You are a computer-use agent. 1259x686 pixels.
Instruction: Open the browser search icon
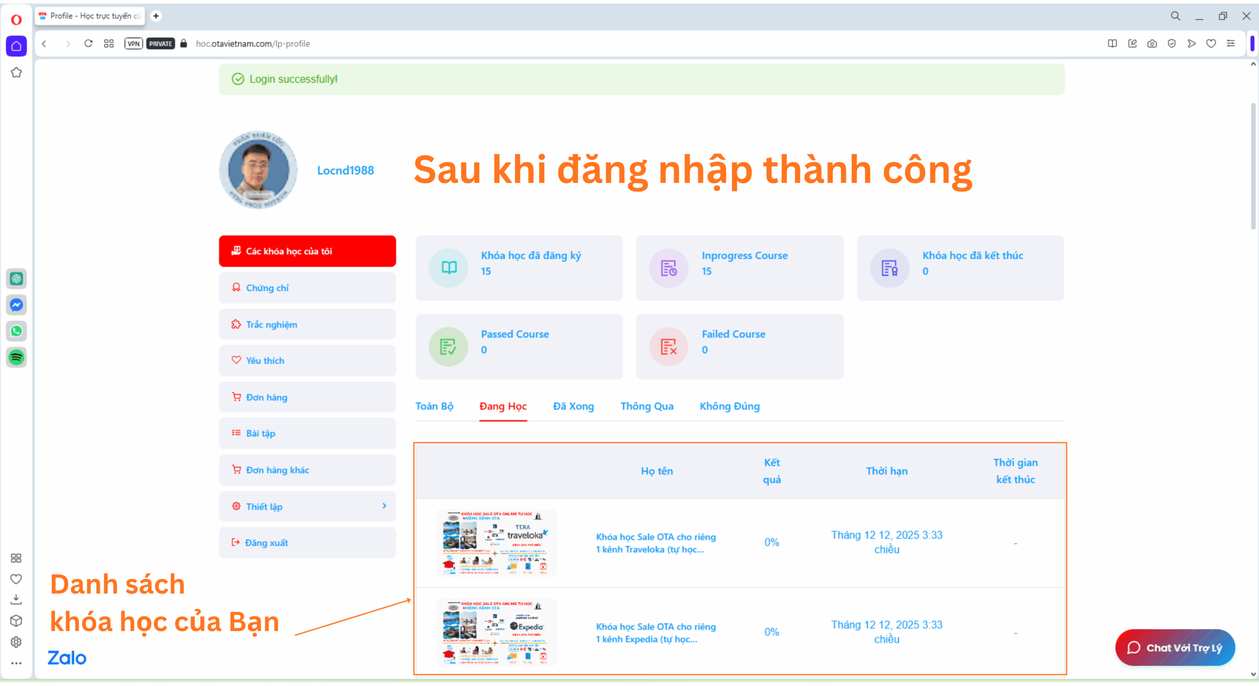[x=1175, y=16]
